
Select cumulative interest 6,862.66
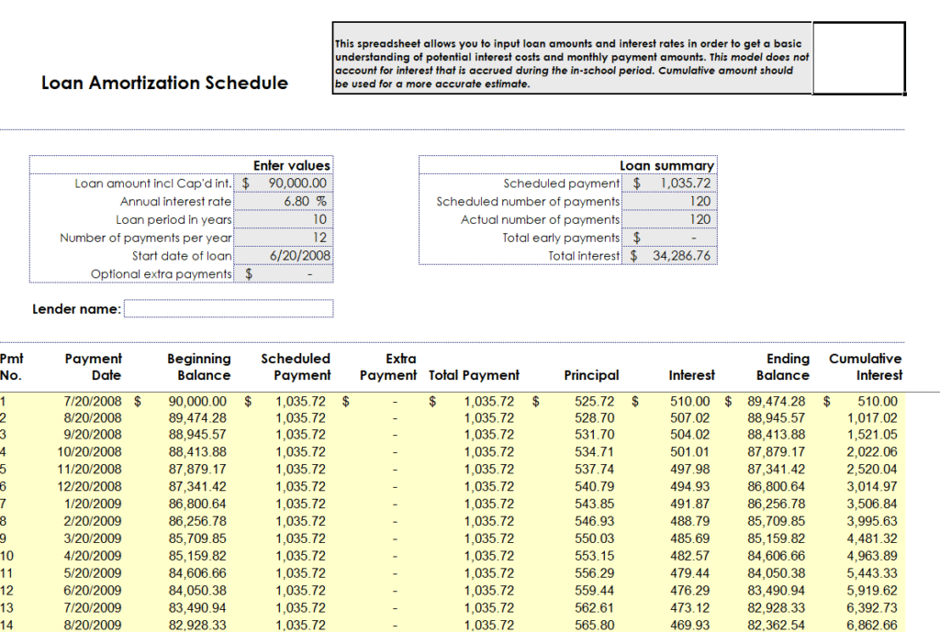tap(872, 625)
